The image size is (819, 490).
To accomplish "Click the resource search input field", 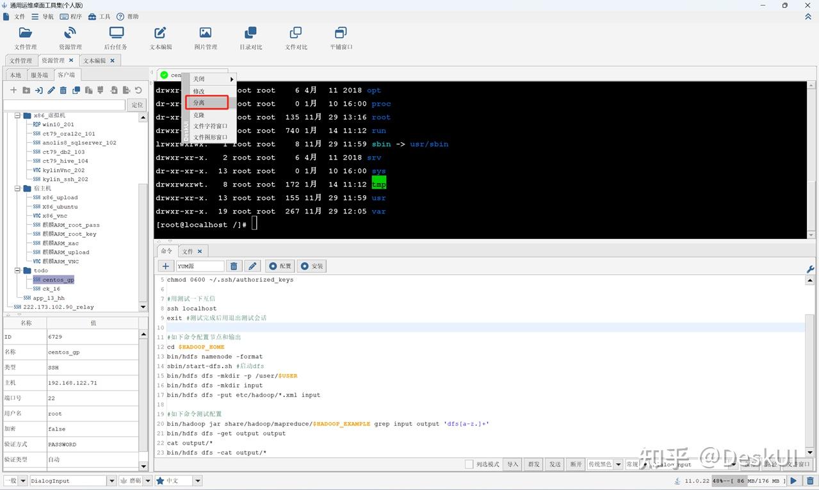I will [64, 105].
